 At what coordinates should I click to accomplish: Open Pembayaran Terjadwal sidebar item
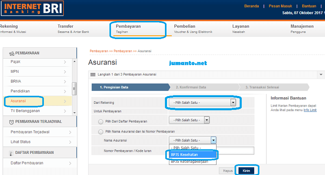tap(39, 132)
